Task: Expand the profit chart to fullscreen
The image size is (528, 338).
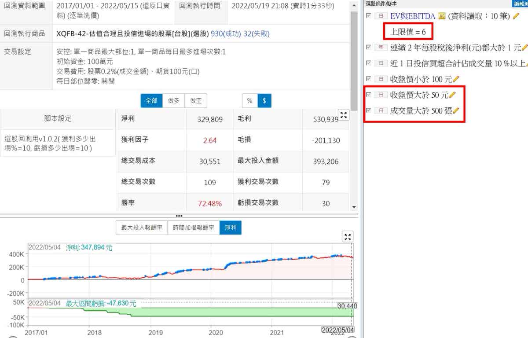Action: click(x=348, y=237)
